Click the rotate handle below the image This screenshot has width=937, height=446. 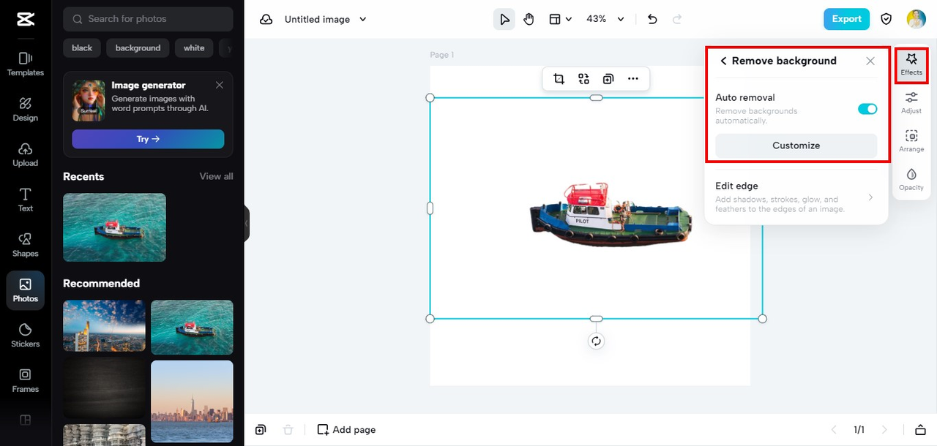coord(596,341)
